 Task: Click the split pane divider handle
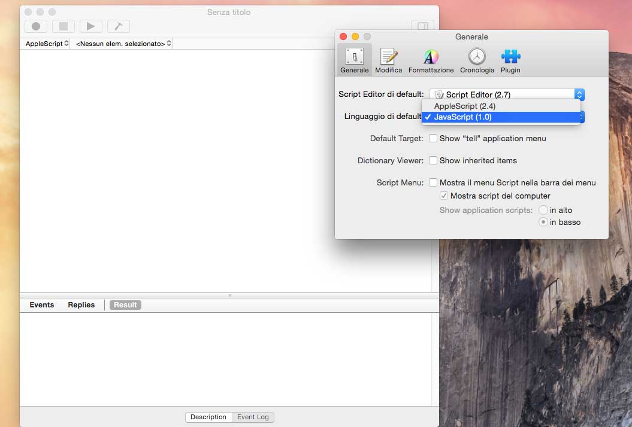tap(230, 295)
